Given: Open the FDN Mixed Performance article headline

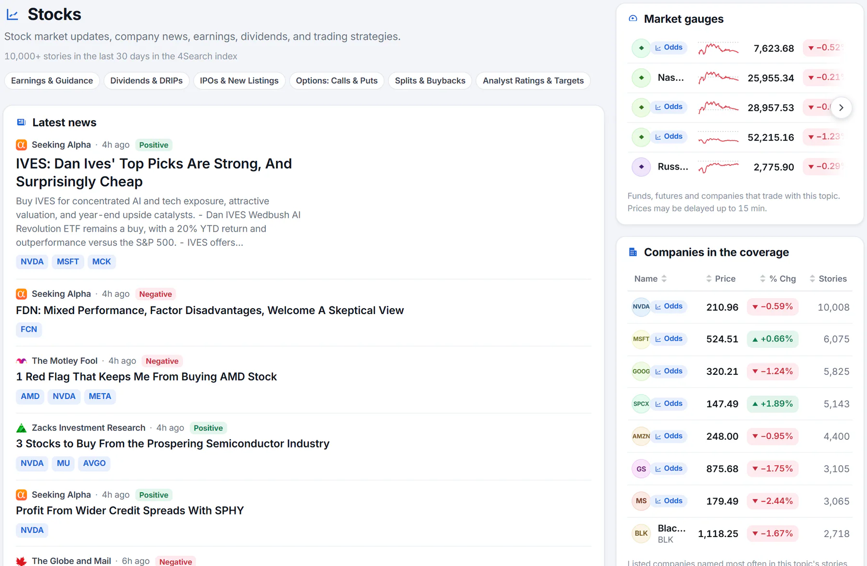Looking at the screenshot, I should pyautogui.click(x=210, y=310).
